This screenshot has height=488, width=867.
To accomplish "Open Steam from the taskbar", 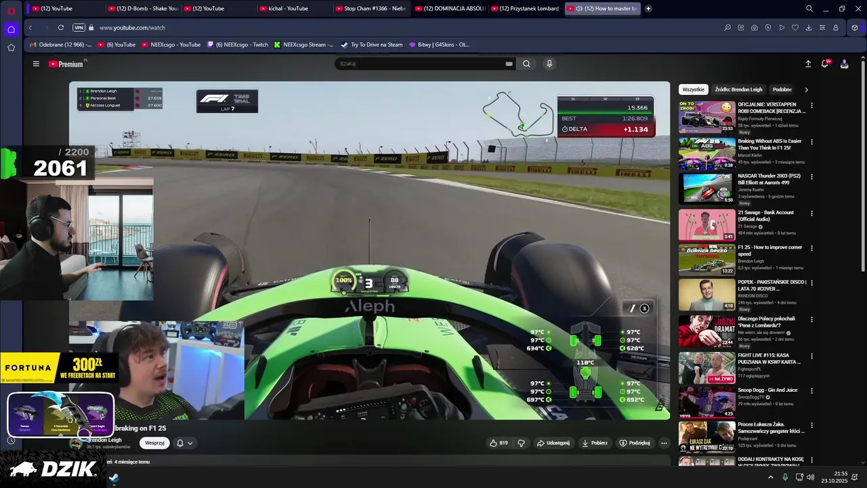I will (x=114, y=477).
